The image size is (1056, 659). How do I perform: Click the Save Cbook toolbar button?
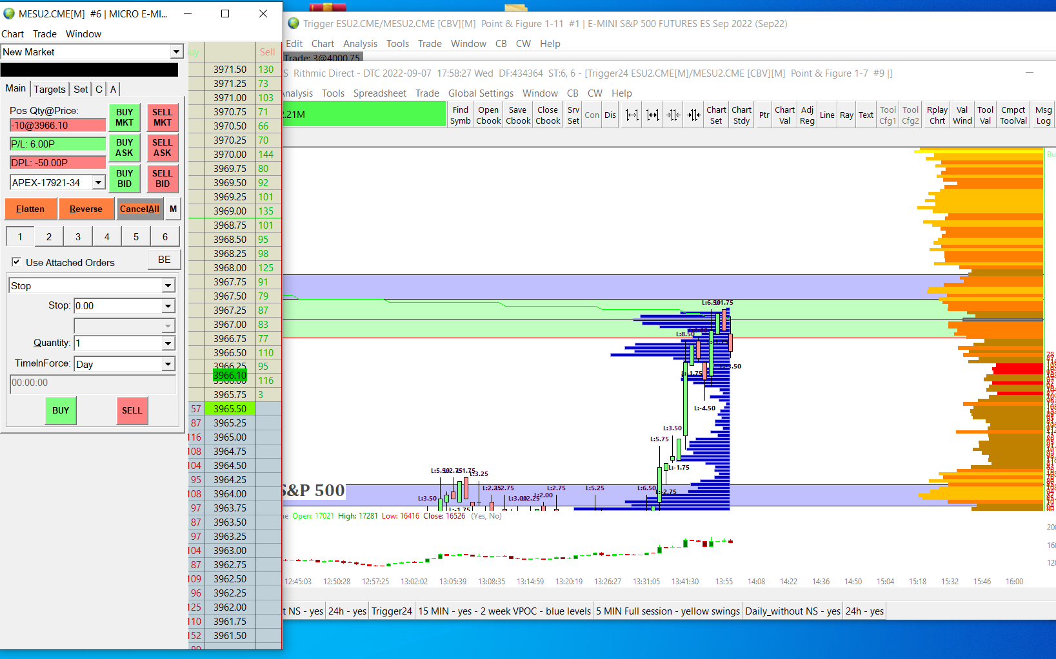click(x=518, y=115)
